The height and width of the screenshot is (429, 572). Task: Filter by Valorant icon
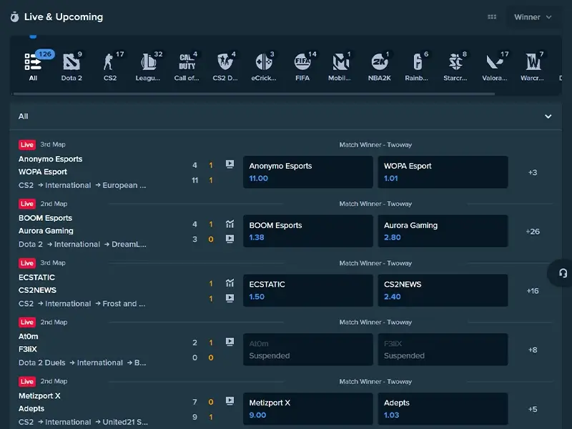click(x=495, y=62)
